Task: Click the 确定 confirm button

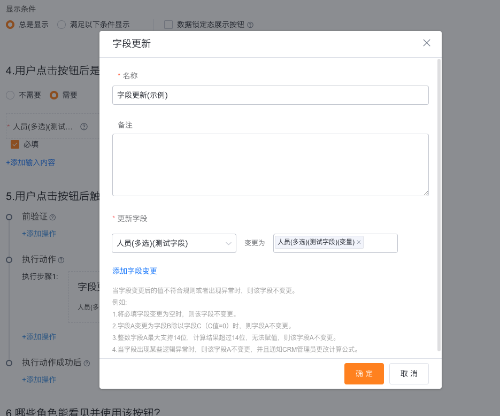Action: pyautogui.click(x=364, y=374)
